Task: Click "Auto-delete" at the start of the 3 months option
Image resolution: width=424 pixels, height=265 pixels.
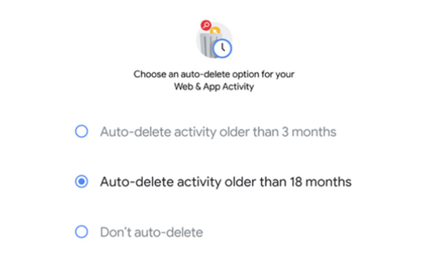Action: (x=136, y=132)
